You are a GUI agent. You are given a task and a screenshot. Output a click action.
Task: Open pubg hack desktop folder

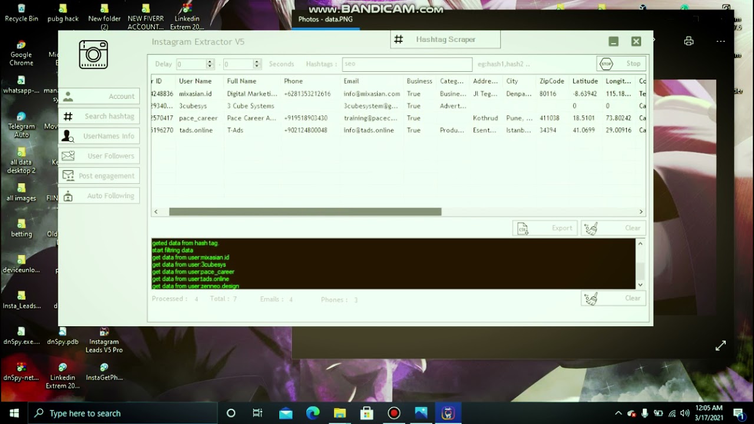click(x=63, y=13)
